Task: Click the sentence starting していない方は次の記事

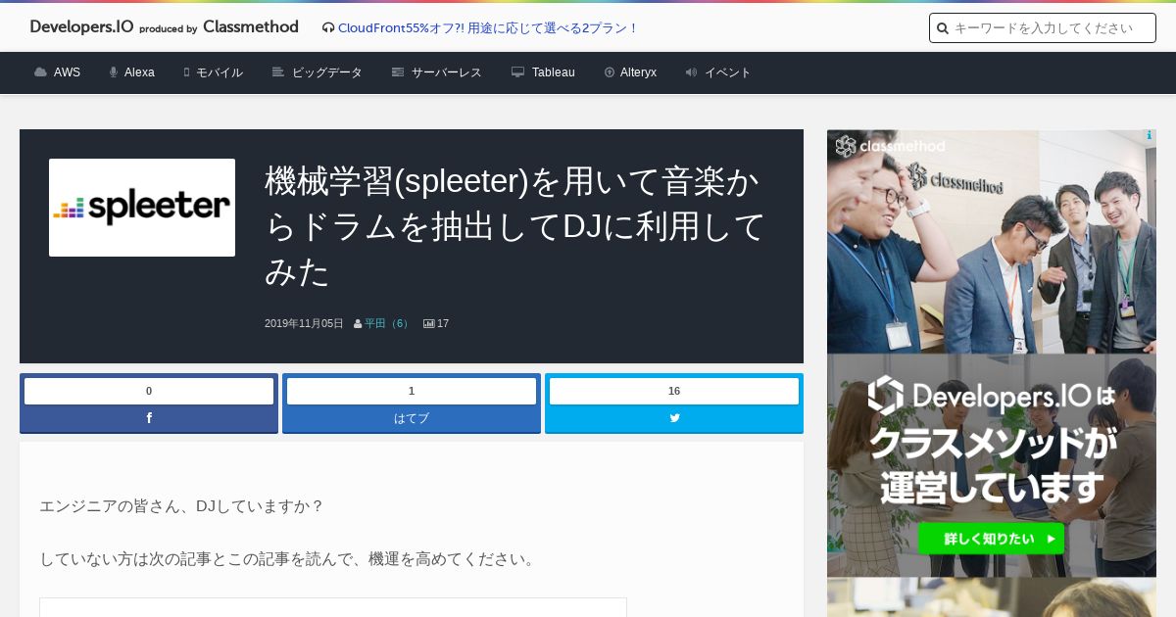Action: 288,559
